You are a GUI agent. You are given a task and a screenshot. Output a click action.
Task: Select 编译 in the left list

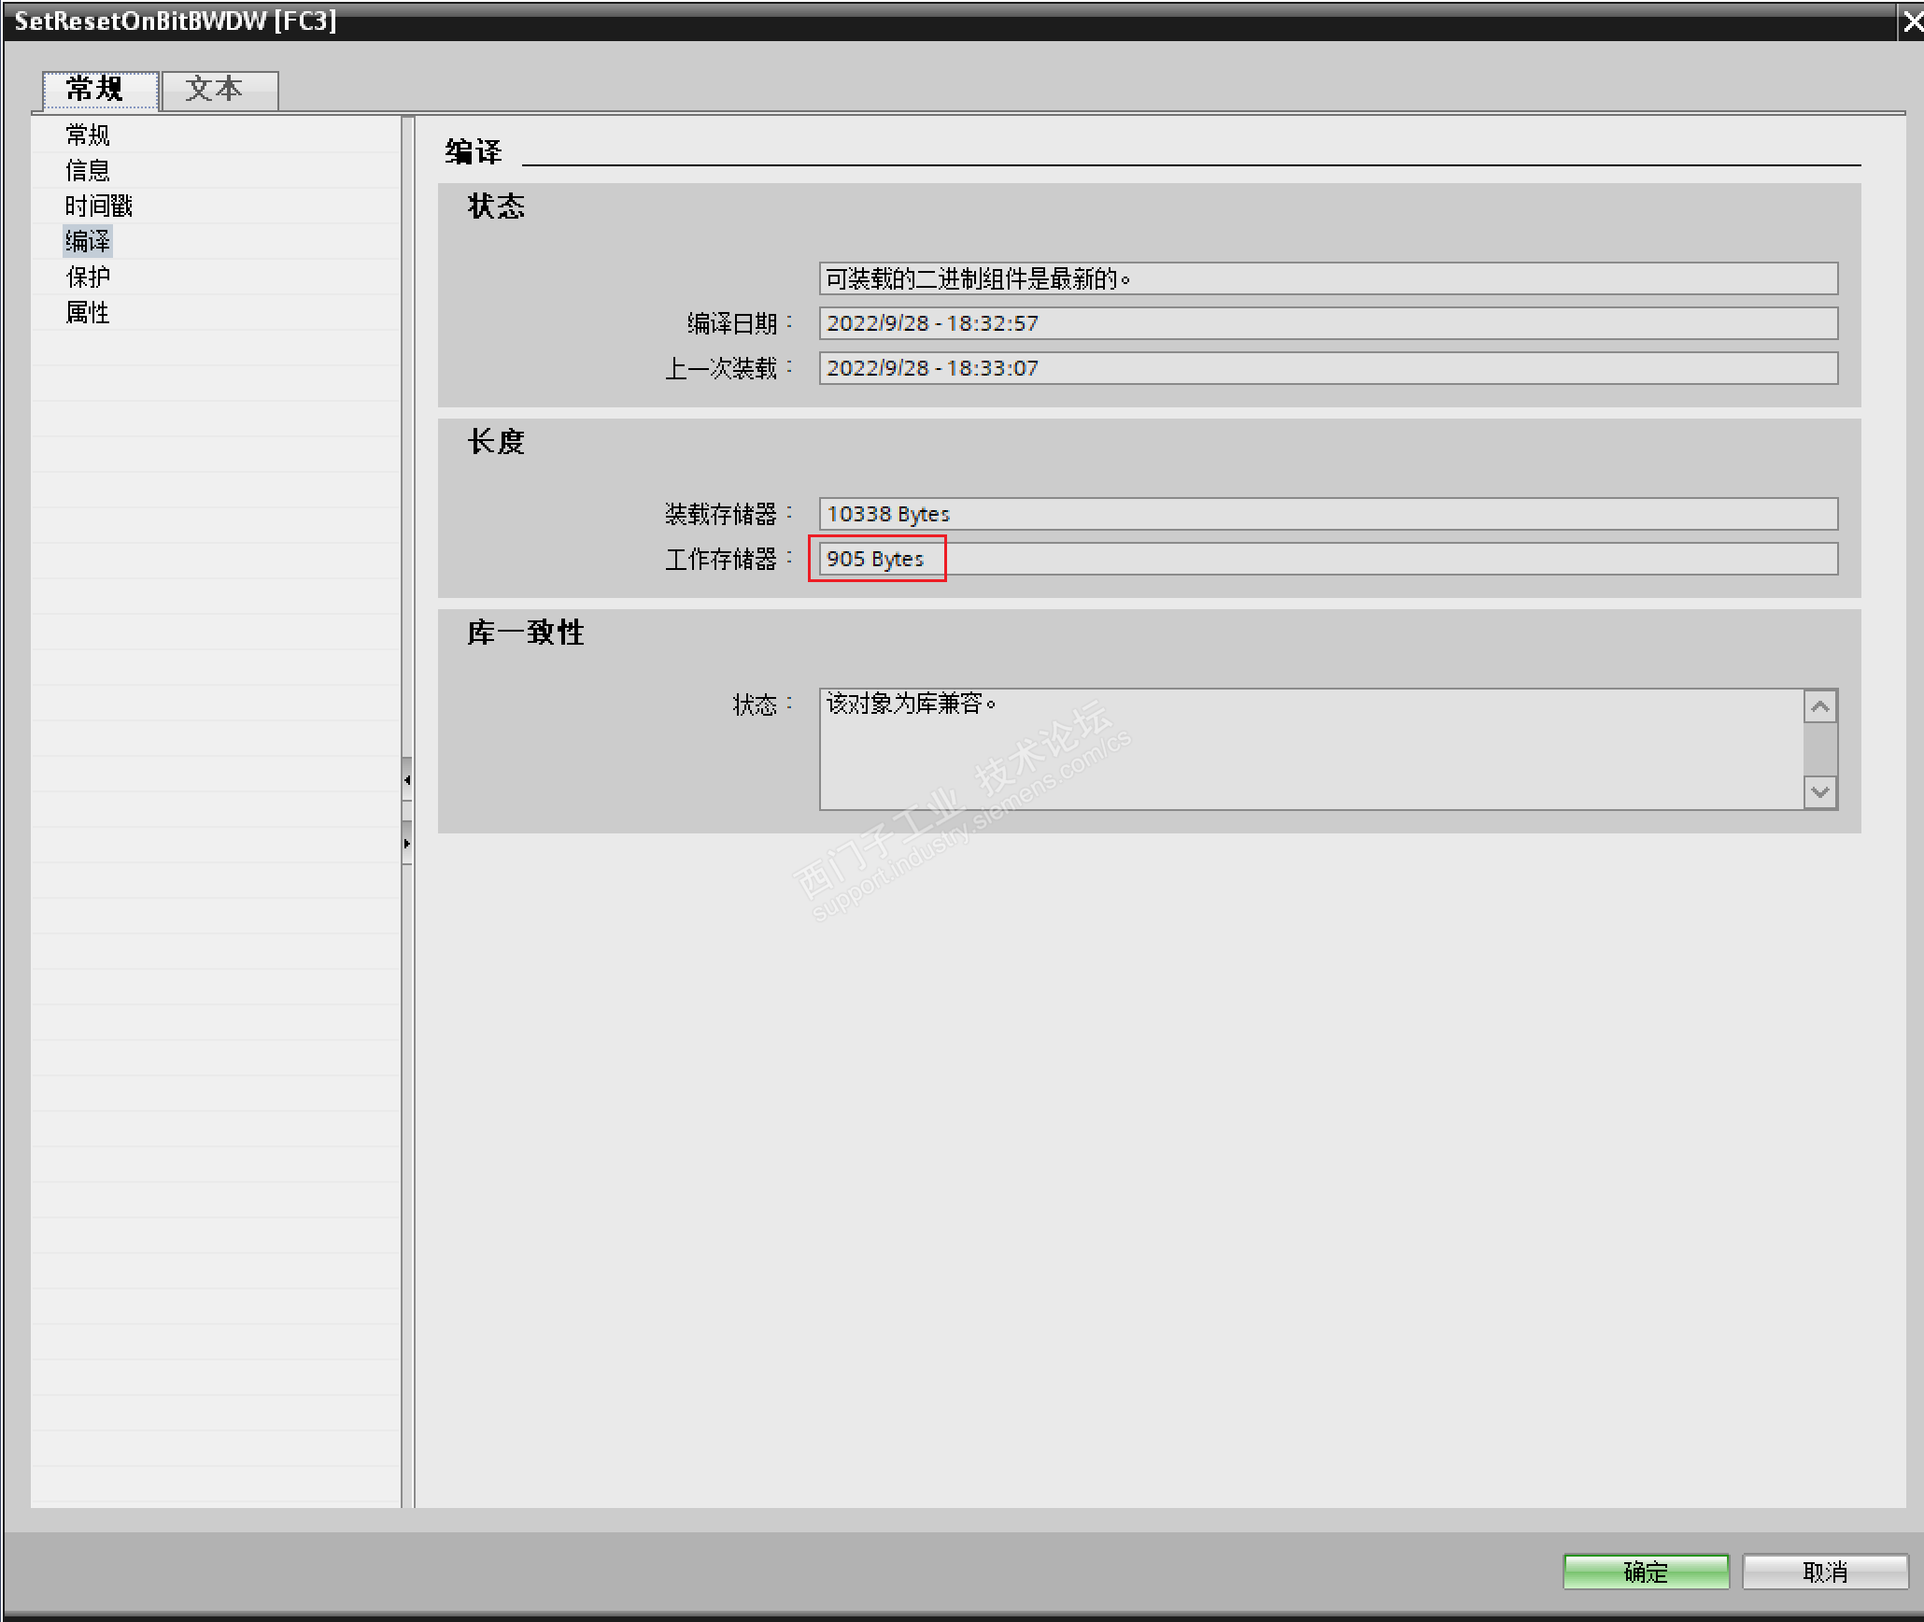click(88, 242)
